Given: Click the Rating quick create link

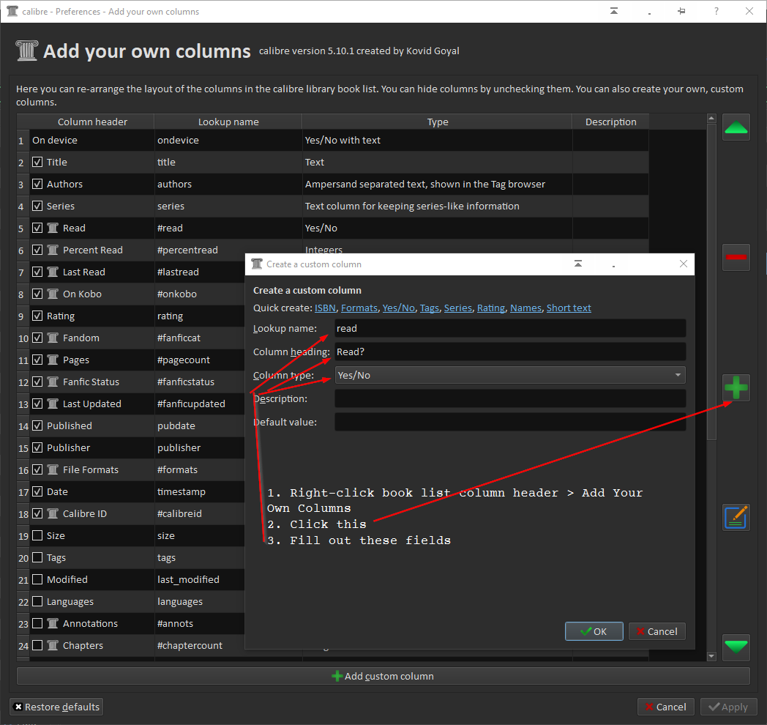Looking at the screenshot, I should [x=491, y=308].
